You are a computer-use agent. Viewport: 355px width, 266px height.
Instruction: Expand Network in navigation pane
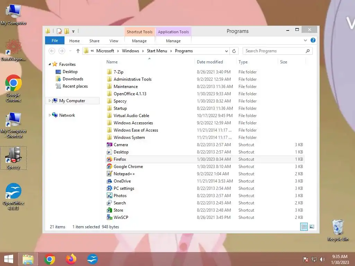coord(50,115)
